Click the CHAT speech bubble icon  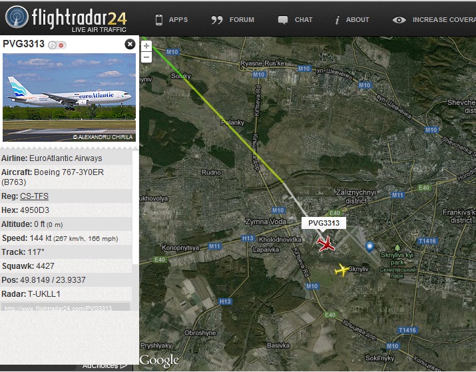point(283,20)
